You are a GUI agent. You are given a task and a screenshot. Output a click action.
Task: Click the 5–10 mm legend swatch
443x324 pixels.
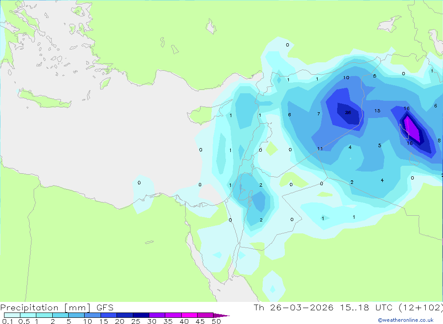(76, 315)
